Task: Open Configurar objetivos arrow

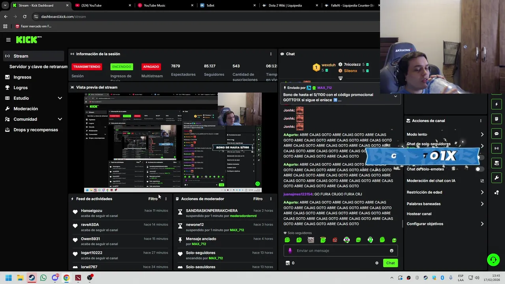Action: [482, 224]
